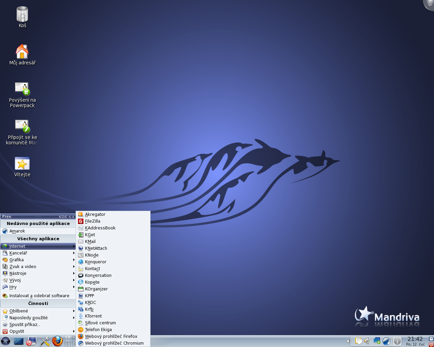
Task: Expand the Kancelář submenu
Action: [x=38, y=253]
